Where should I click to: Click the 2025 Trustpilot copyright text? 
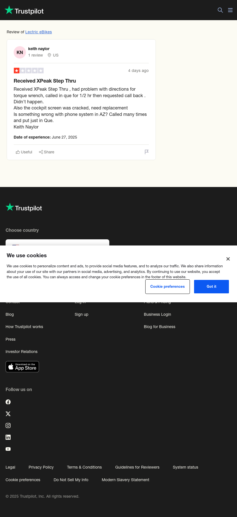coord(42,496)
